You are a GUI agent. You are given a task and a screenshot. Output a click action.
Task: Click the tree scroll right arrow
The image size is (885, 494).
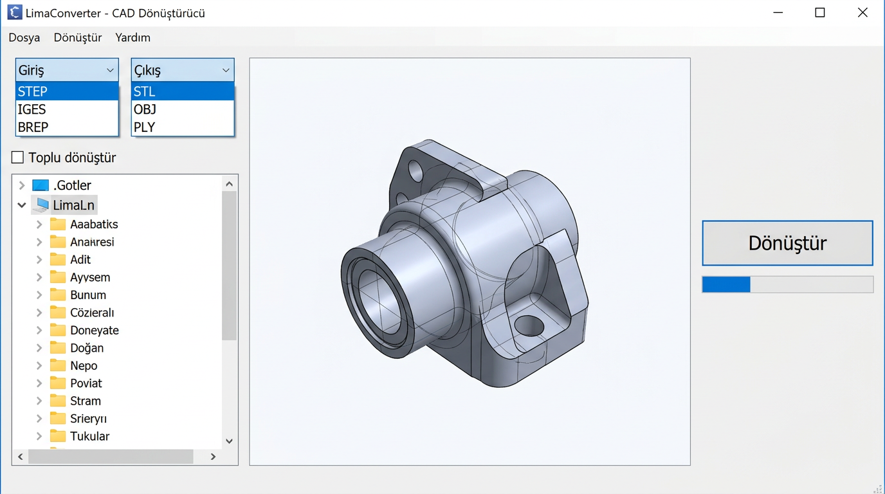pyautogui.click(x=214, y=457)
